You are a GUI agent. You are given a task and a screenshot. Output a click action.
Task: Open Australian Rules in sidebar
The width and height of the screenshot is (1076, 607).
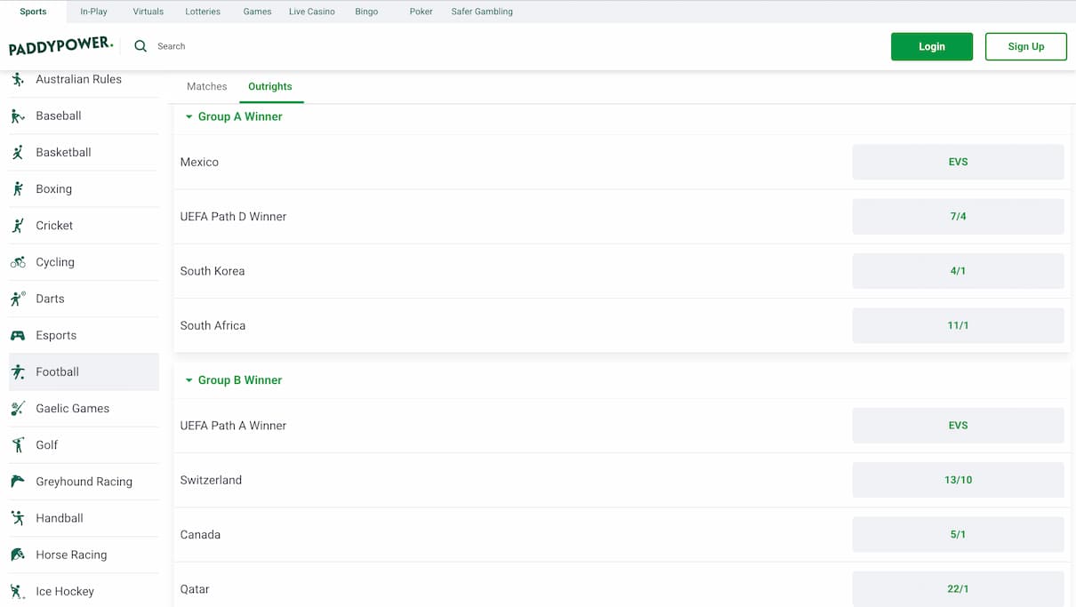click(x=84, y=79)
